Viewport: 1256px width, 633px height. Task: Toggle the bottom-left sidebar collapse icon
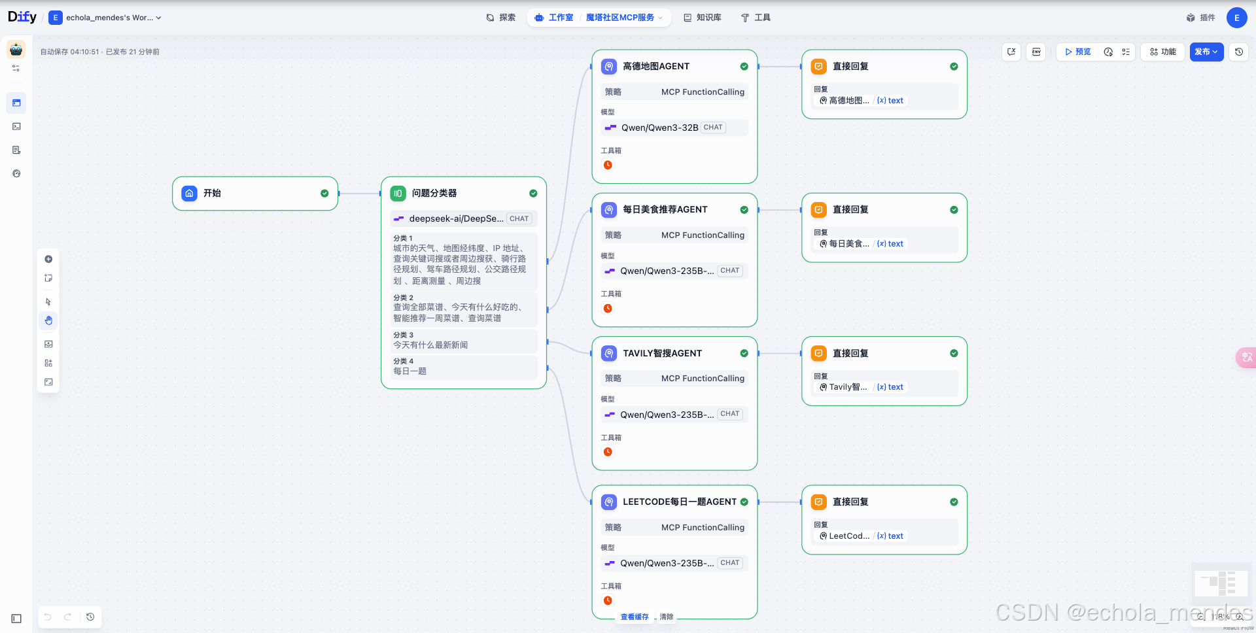click(x=16, y=619)
